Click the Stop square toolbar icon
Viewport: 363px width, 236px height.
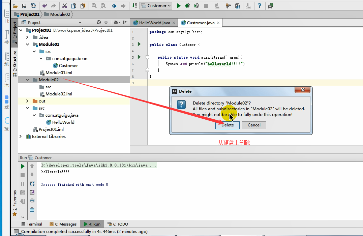point(206,6)
